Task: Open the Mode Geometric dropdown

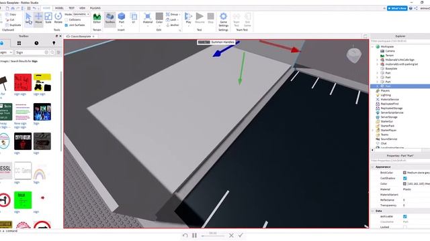Action: click(81, 14)
